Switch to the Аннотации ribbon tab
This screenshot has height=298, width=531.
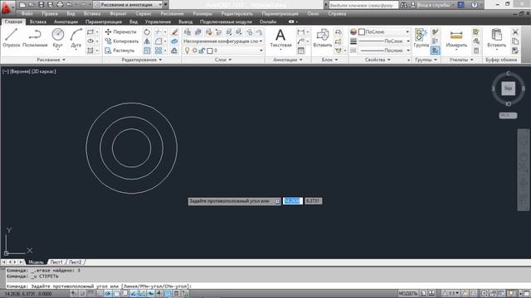pos(66,22)
